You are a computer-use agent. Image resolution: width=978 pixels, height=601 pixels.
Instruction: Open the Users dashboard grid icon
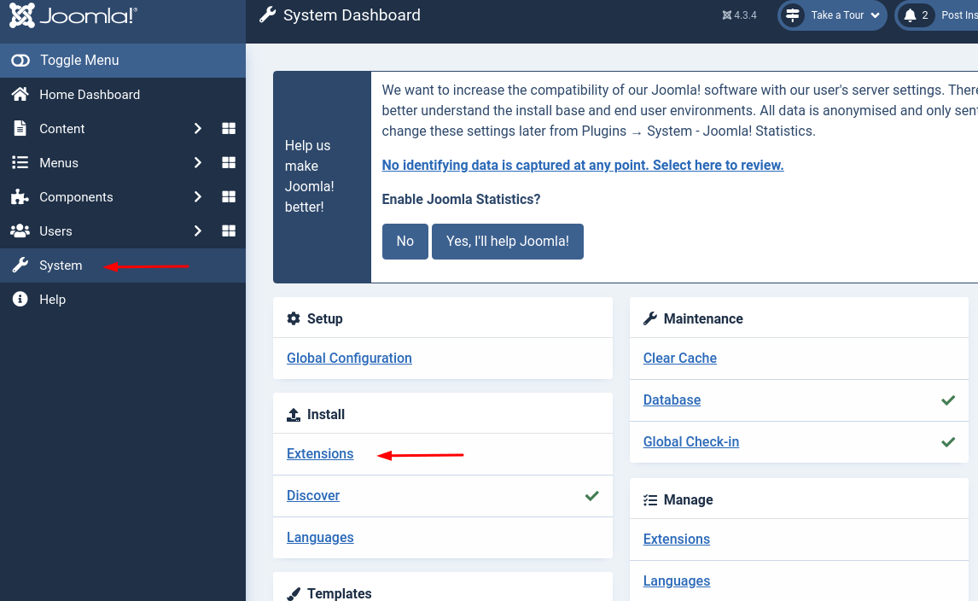[x=229, y=230]
